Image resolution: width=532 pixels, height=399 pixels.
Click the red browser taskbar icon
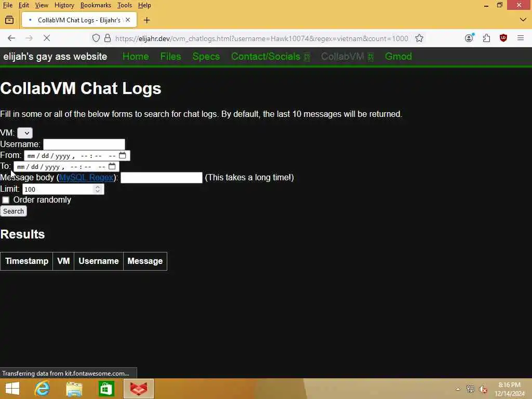click(139, 389)
